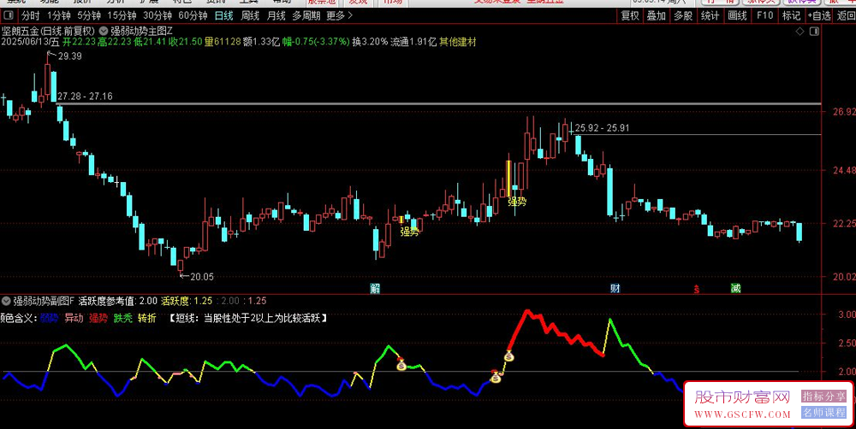Click the 复权 toolbar button

pyautogui.click(x=630, y=15)
